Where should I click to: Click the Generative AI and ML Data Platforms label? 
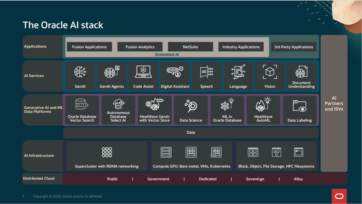(x=43, y=109)
